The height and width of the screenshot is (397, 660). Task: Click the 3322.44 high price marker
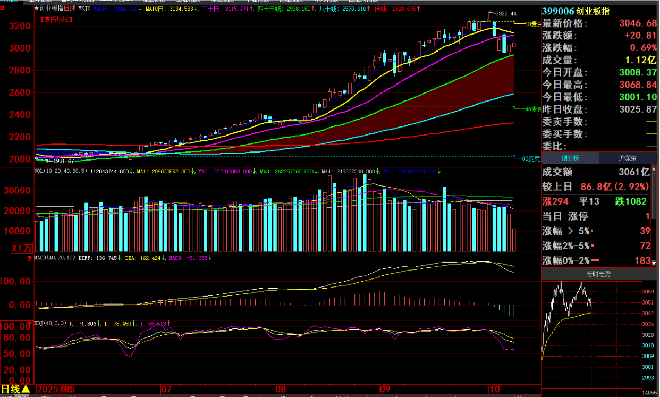[505, 13]
